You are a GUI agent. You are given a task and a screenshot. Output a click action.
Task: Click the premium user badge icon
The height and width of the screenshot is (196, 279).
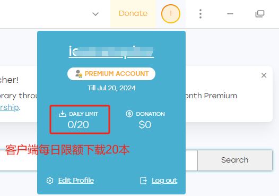79,74
